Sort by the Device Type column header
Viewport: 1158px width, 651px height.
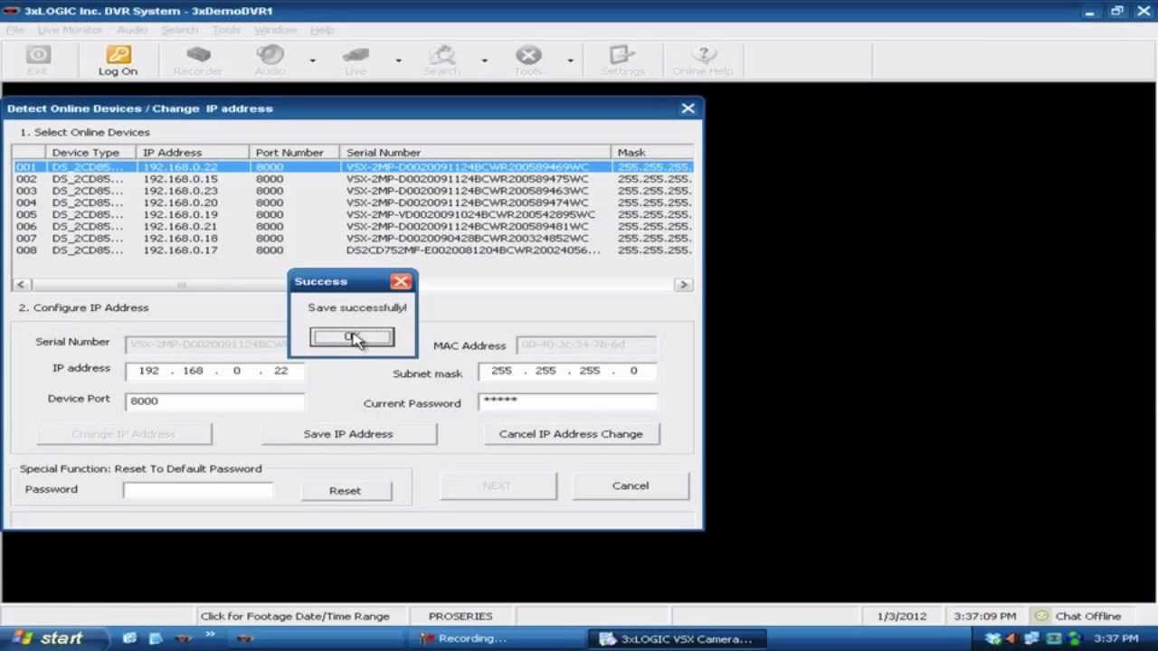coord(90,153)
